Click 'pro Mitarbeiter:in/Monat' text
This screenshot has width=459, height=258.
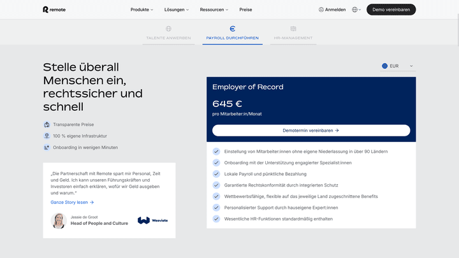pyautogui.click(x=237, y=114)
